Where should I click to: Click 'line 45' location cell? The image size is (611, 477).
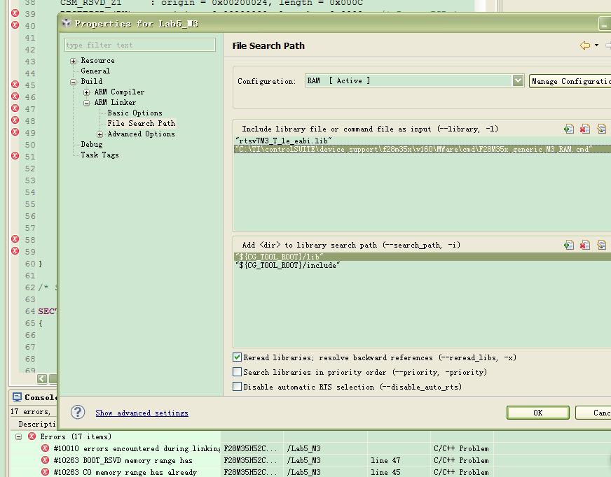385,472
